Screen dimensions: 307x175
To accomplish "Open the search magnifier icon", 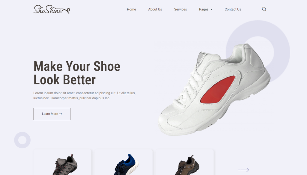I will 264,9.
